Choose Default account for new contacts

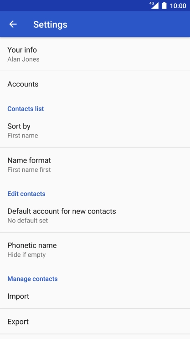pos(95,215)
